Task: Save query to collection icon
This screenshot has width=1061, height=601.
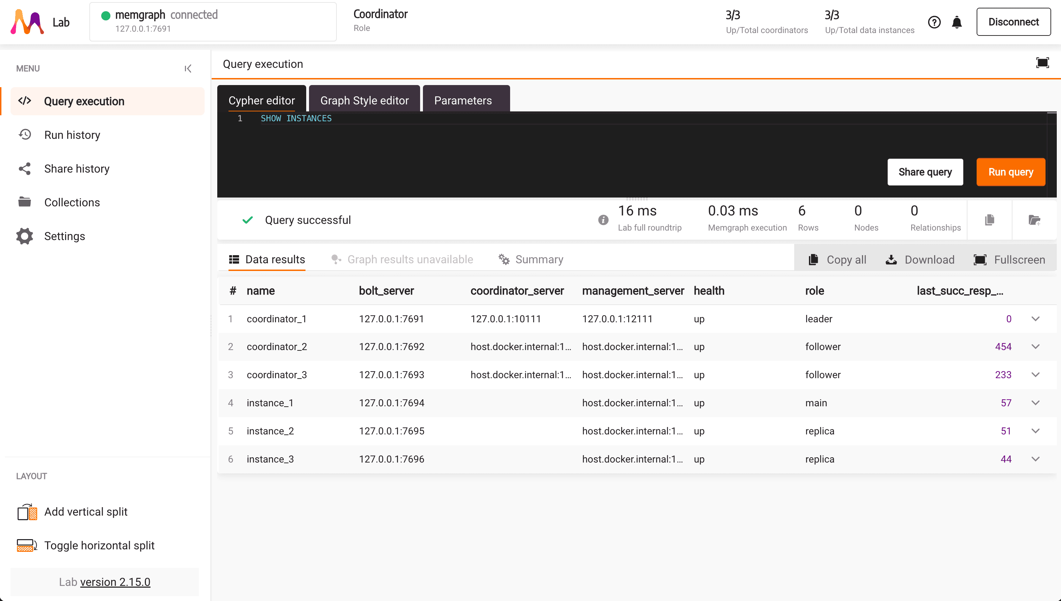Action: click(1035, 220)
